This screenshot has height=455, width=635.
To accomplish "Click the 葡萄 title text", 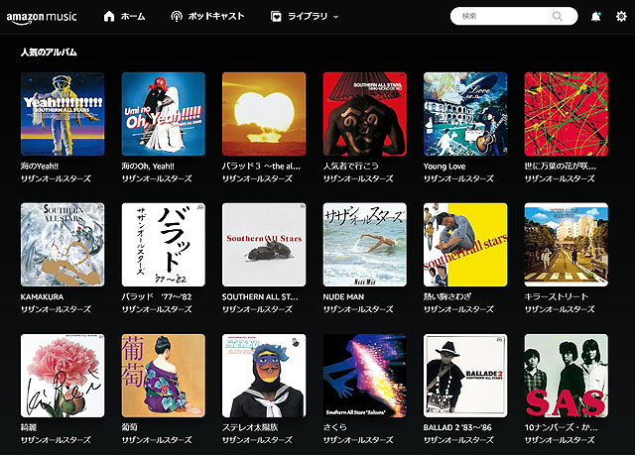I will pos(130,427).
